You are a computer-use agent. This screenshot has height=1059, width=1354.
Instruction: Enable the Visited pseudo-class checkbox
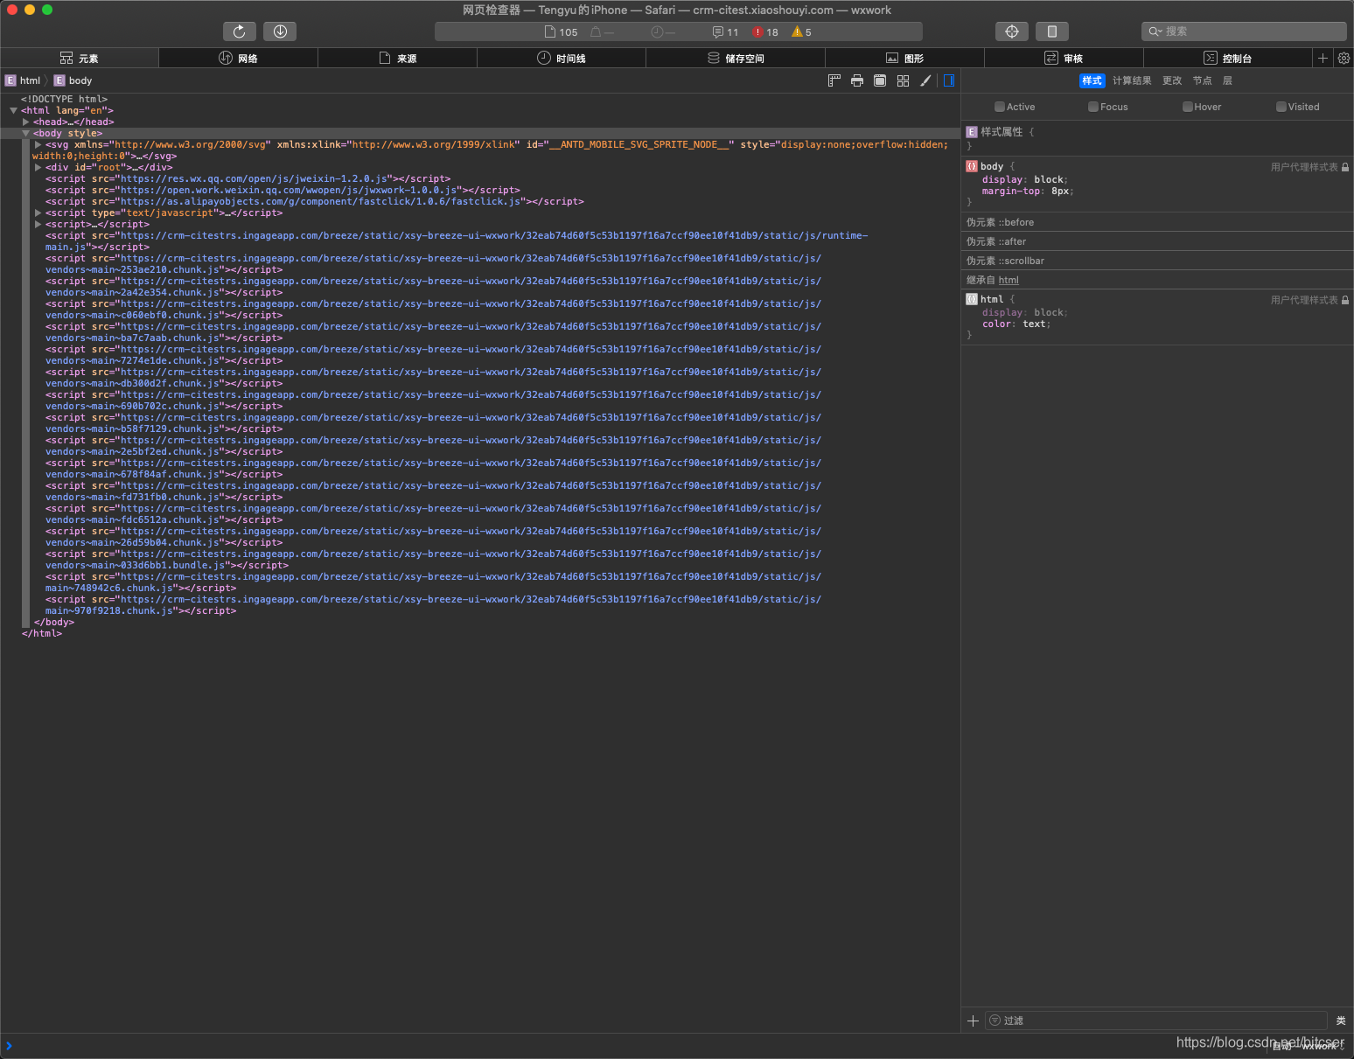coord(1281,107)
